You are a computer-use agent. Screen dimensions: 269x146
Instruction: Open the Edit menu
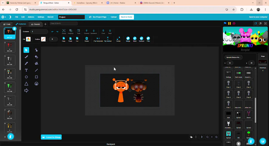pos(23,17)
